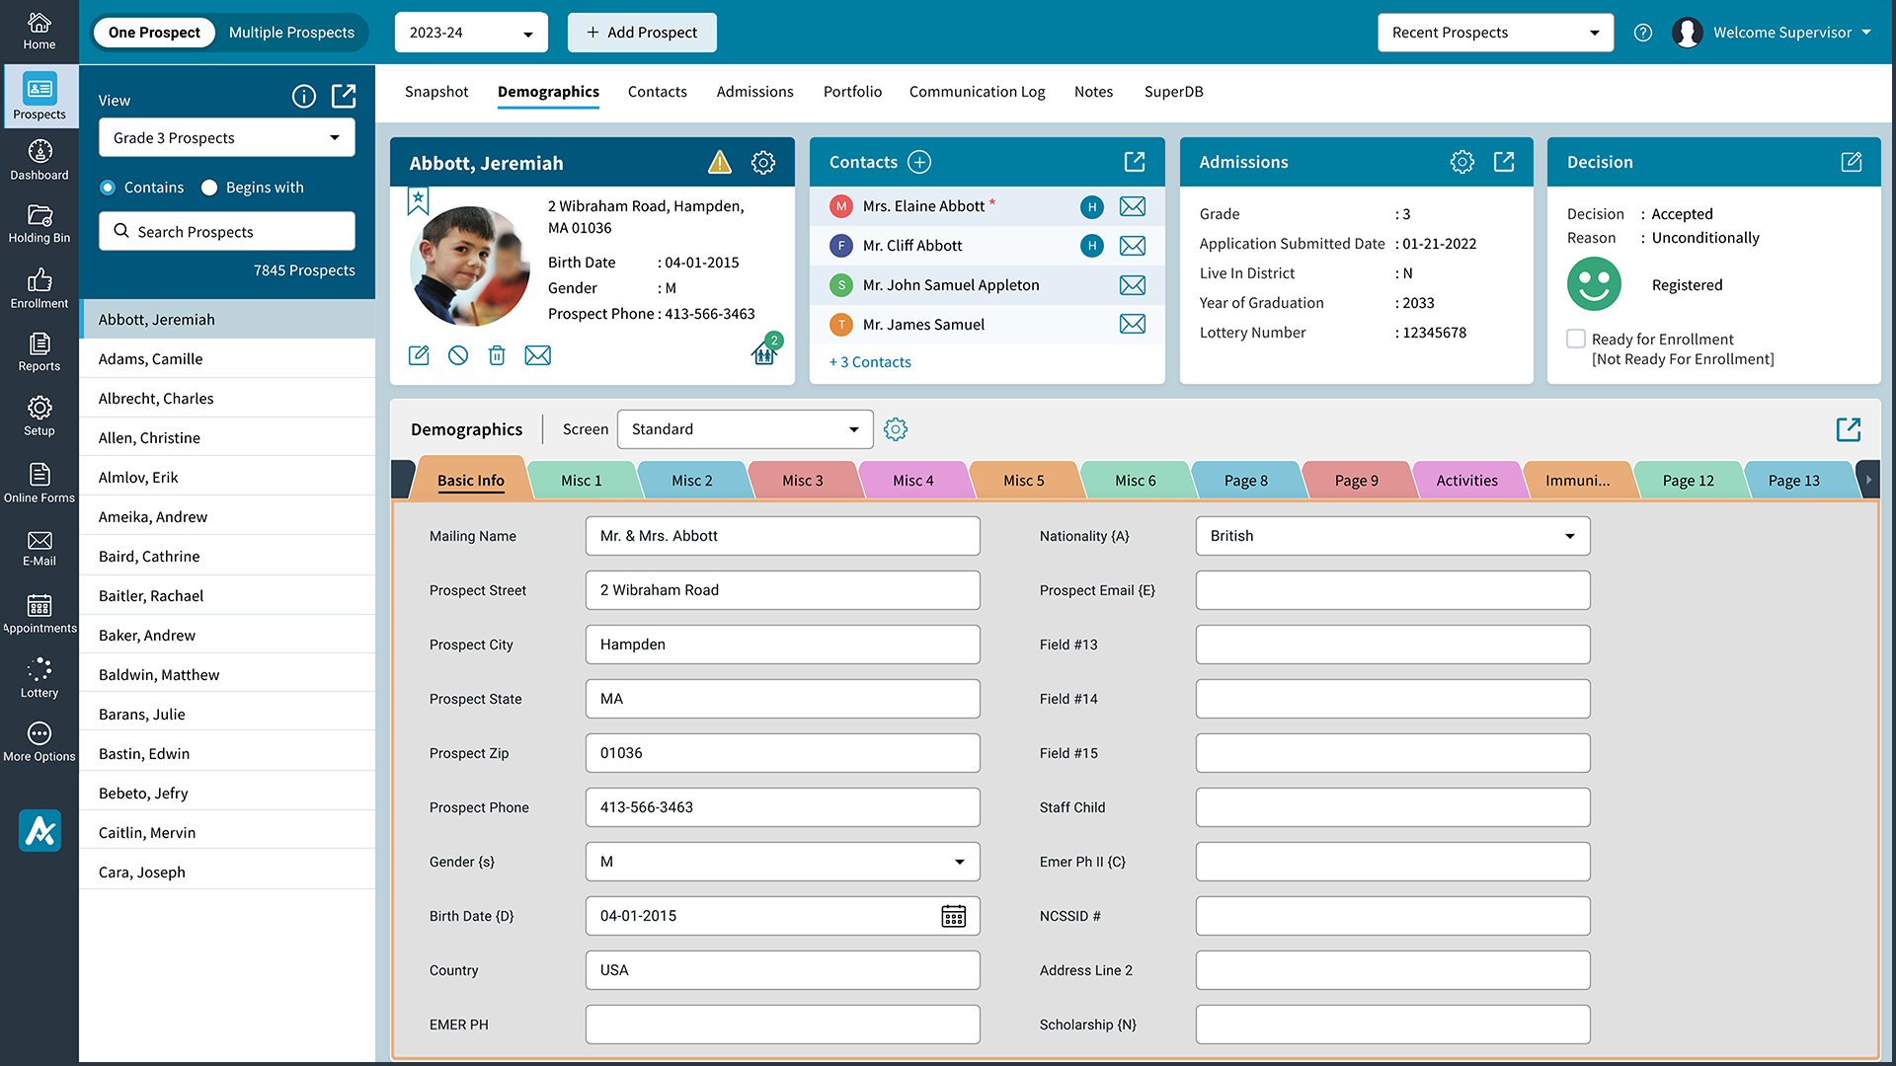This screenshot has height=1066, width=1896.
Task: Click the add contact plus icon
Action: [919, 162]
